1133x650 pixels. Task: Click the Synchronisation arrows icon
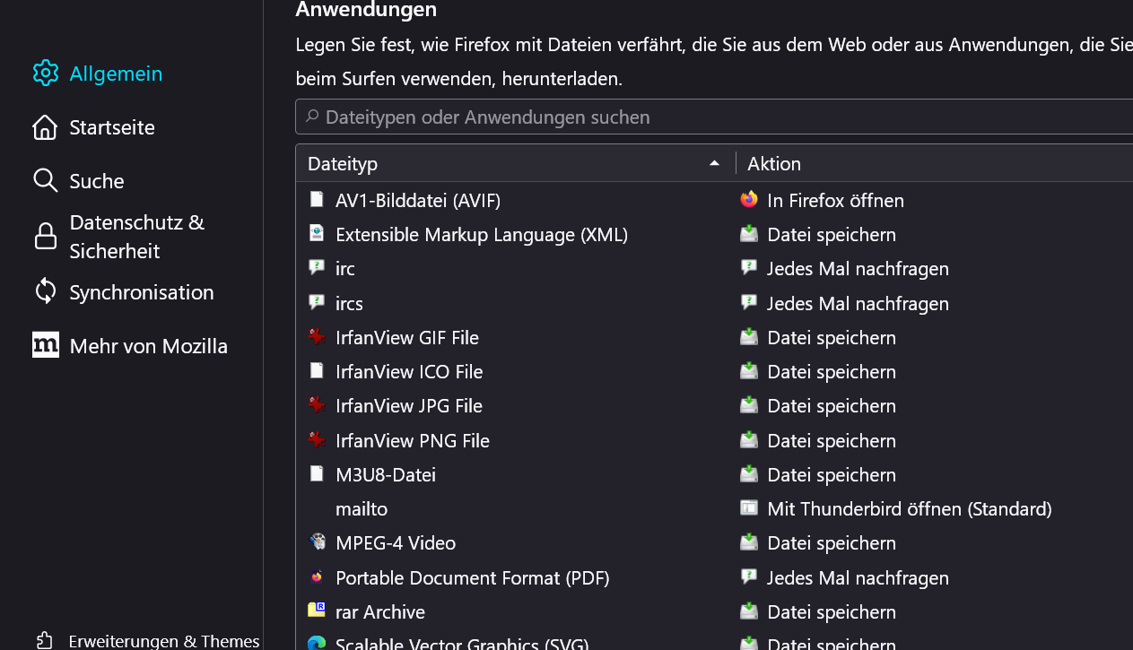click(x=46, y=291)
